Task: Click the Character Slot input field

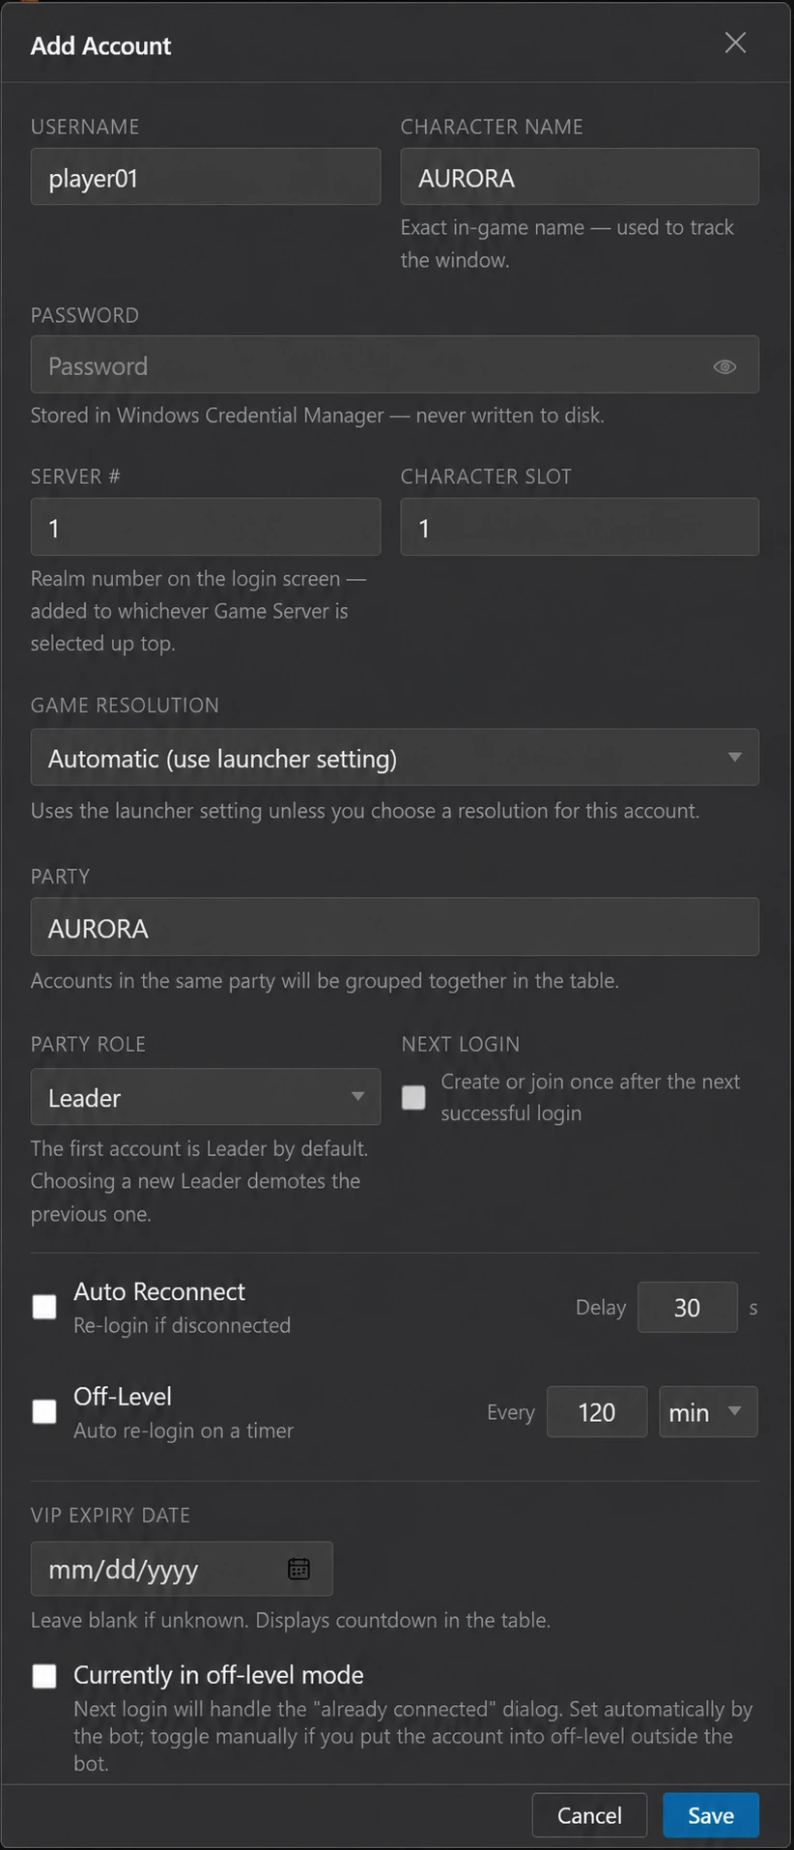Action: click(580, 527)
